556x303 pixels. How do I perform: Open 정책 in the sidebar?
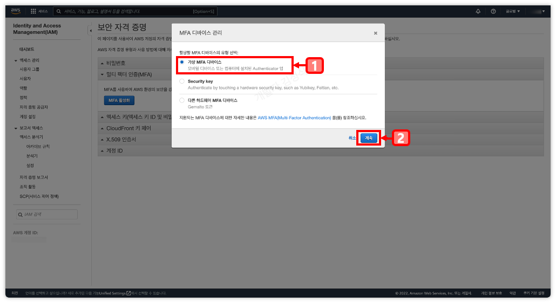pyautogui.click(x=23, y=98)
